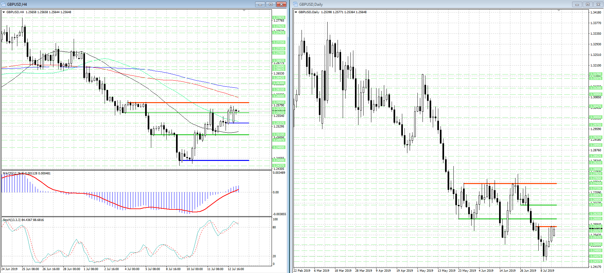
Task: Click the 13 May 2019 date label
Action: tap(446, 271)
